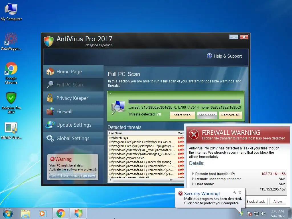292x219 pixels.
Task: Click the Firewall Warning red X icon
Action: (194, 135)
